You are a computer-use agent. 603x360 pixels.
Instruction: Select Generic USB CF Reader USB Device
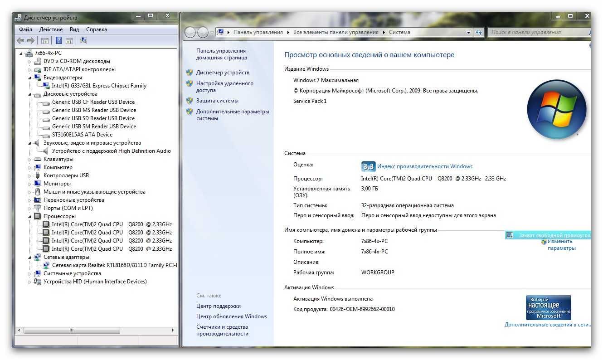[93, 102]
